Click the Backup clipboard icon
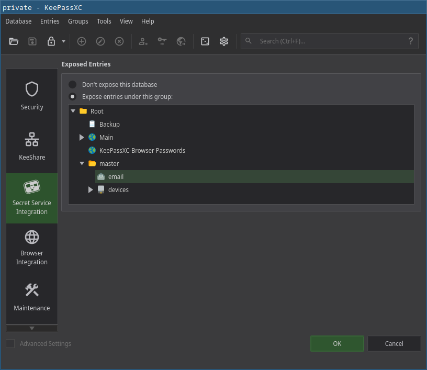 92,124
